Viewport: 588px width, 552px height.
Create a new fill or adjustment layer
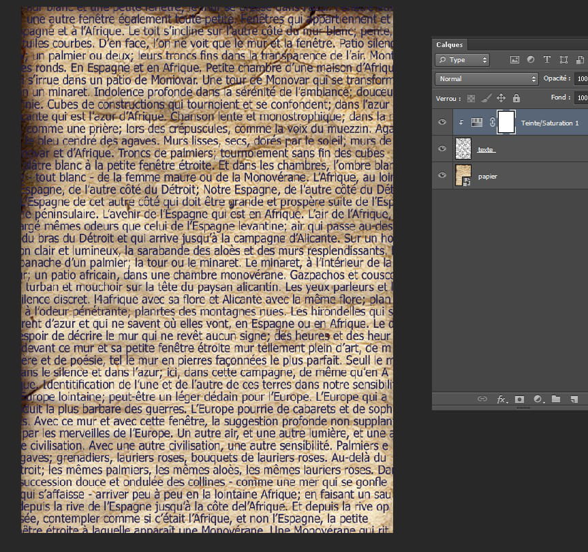(538, 399)
